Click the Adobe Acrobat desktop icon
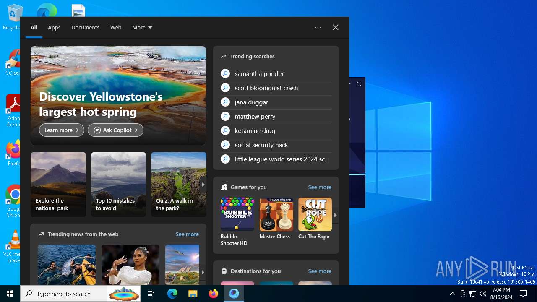Screen dimensions: 537x302 click(14, 111)
